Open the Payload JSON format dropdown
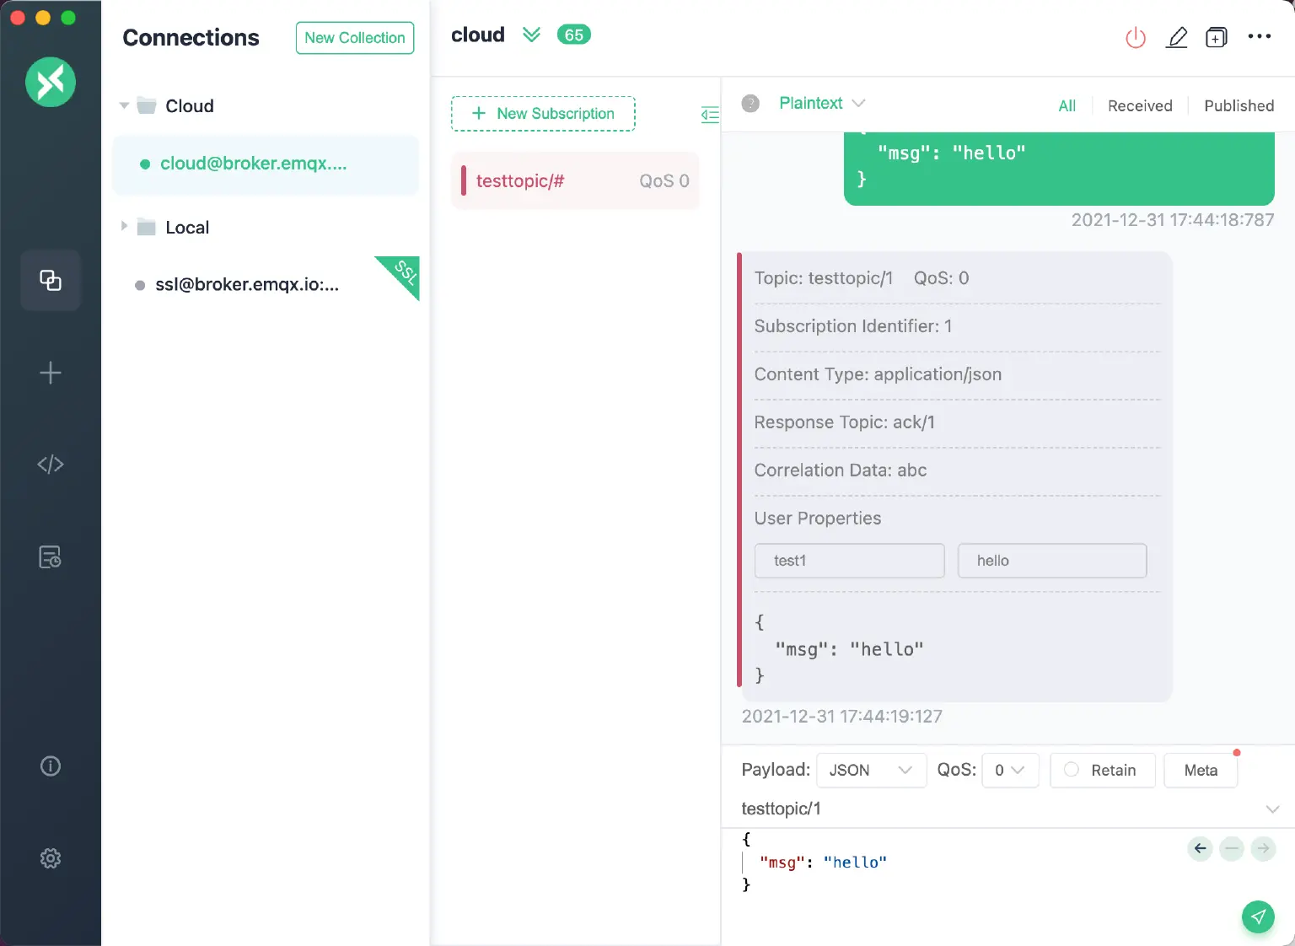1295x946 pixels. 871,770
